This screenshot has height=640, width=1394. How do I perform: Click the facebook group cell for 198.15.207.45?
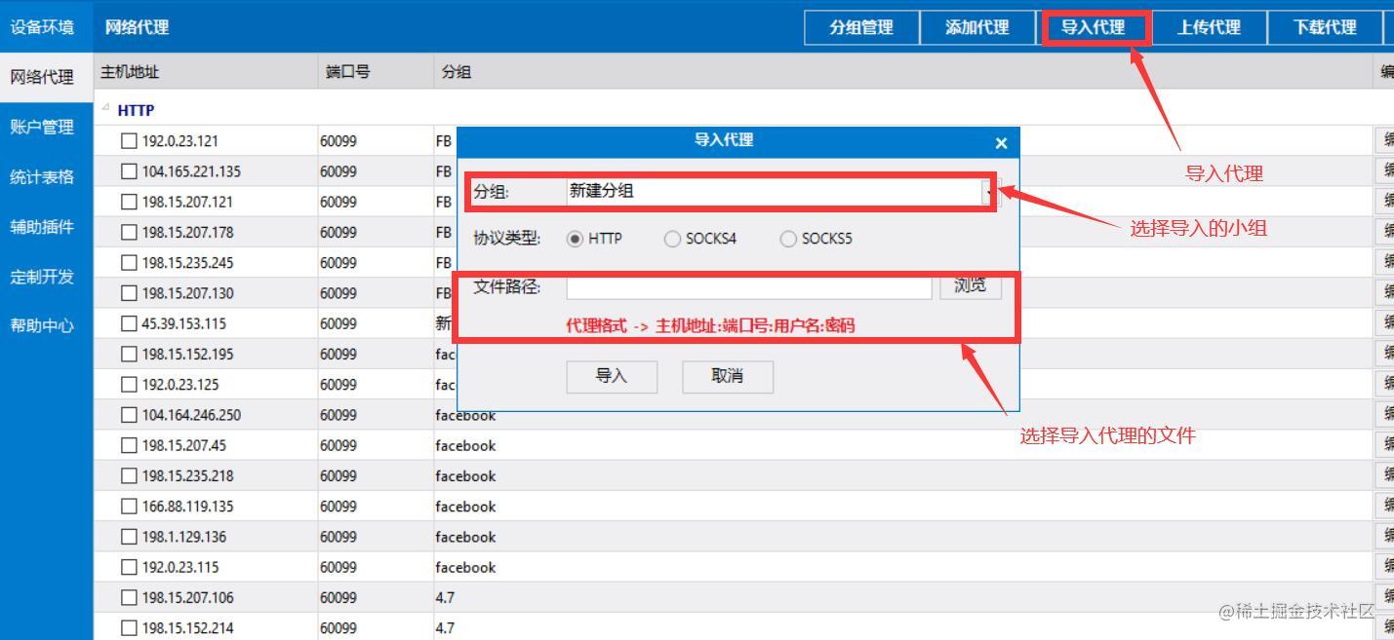[465, 445]
